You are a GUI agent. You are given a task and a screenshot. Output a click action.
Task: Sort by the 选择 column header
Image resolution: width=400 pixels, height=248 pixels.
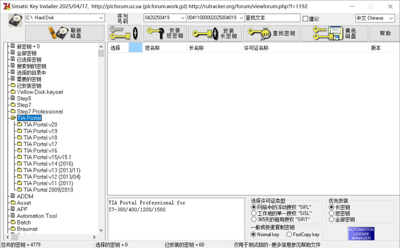118,48
